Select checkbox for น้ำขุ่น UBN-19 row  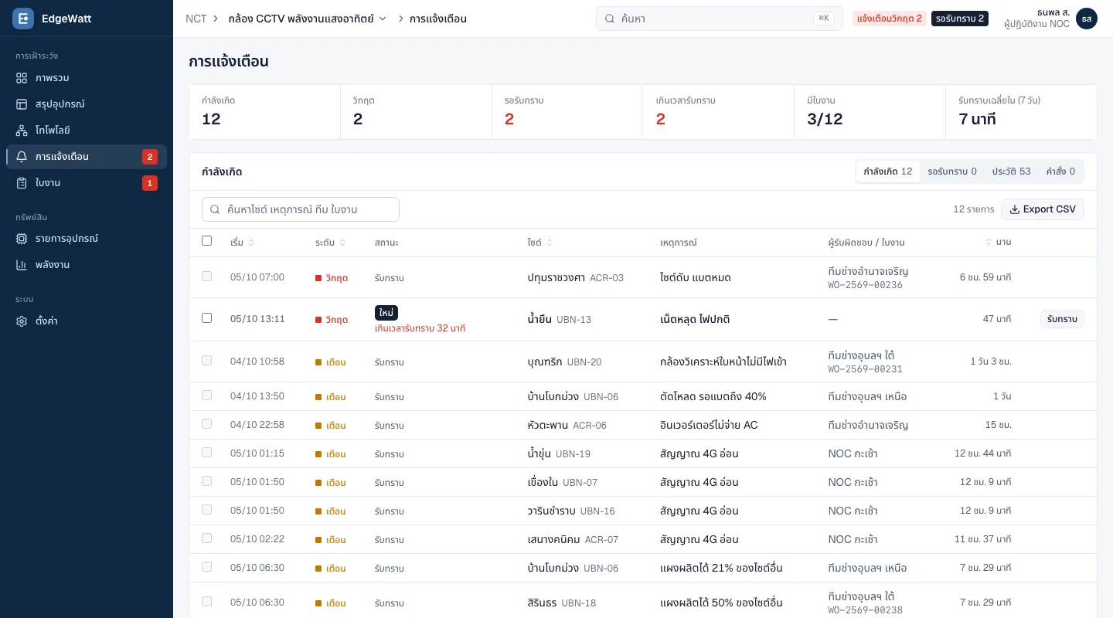tap(206, 452)
